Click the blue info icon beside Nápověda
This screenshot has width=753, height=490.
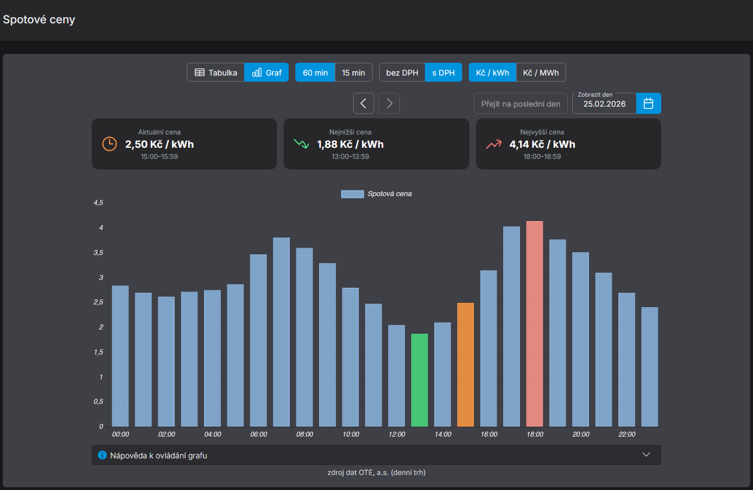102,455
